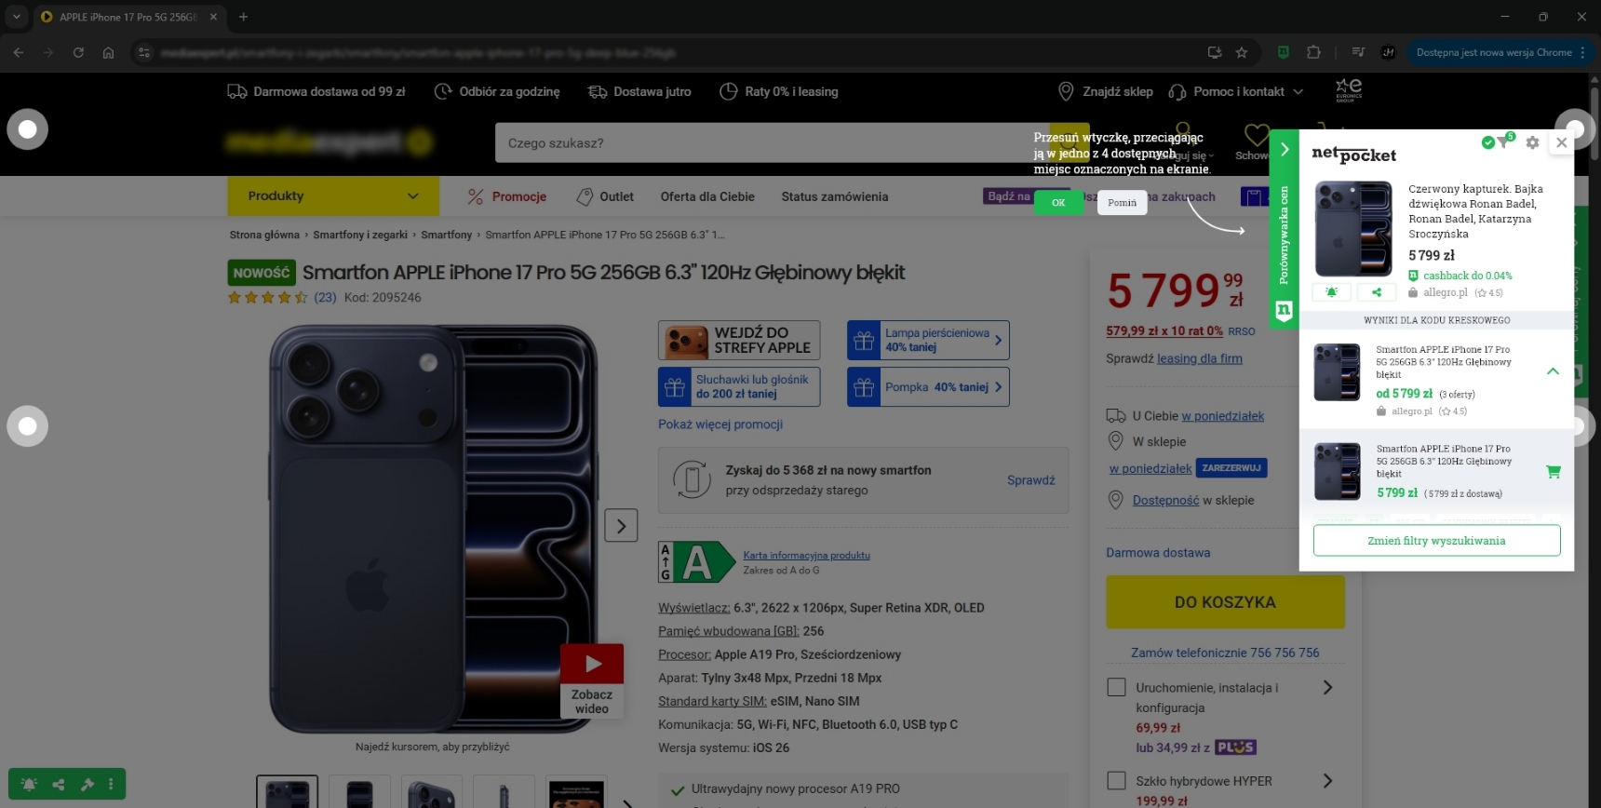Open three-dot menu in green floating toolbar
Image resolution: width=1601 pixels, height=808 pixels.
[111, 785]
